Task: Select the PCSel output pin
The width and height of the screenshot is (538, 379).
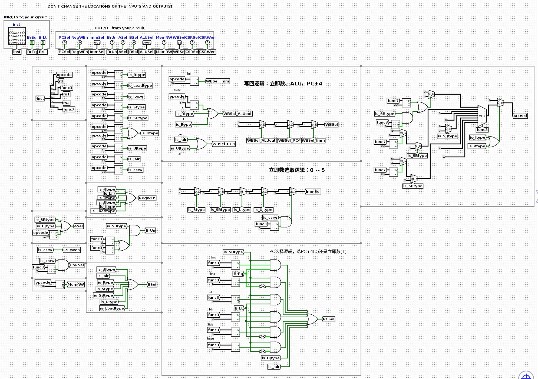Action: pyautogui.click(x=64, y=42)
